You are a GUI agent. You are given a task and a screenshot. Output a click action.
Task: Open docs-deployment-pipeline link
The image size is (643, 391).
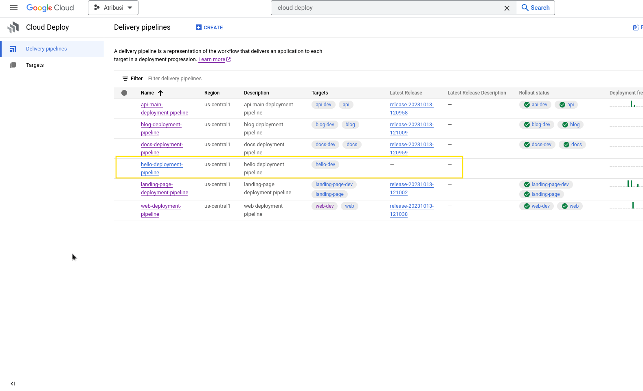[162, 149]
